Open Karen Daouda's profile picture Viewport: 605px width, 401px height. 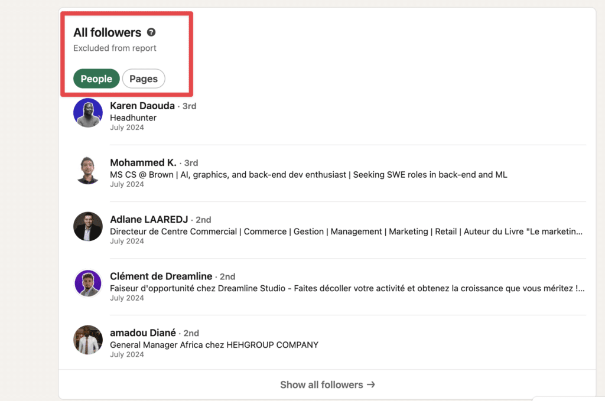pos(88,113)
